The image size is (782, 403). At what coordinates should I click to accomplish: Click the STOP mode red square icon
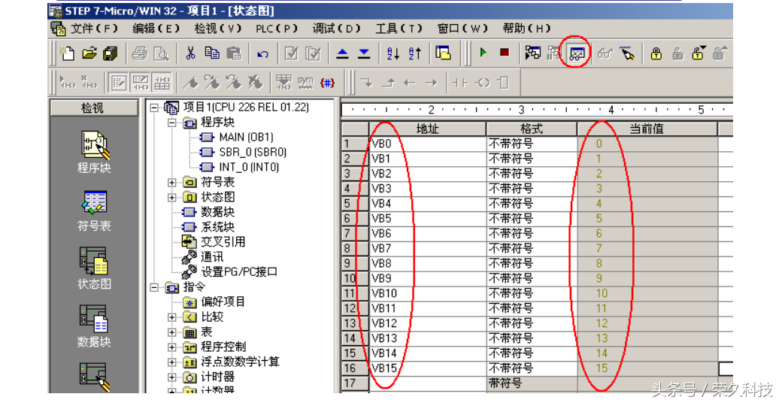pos(504,53)
